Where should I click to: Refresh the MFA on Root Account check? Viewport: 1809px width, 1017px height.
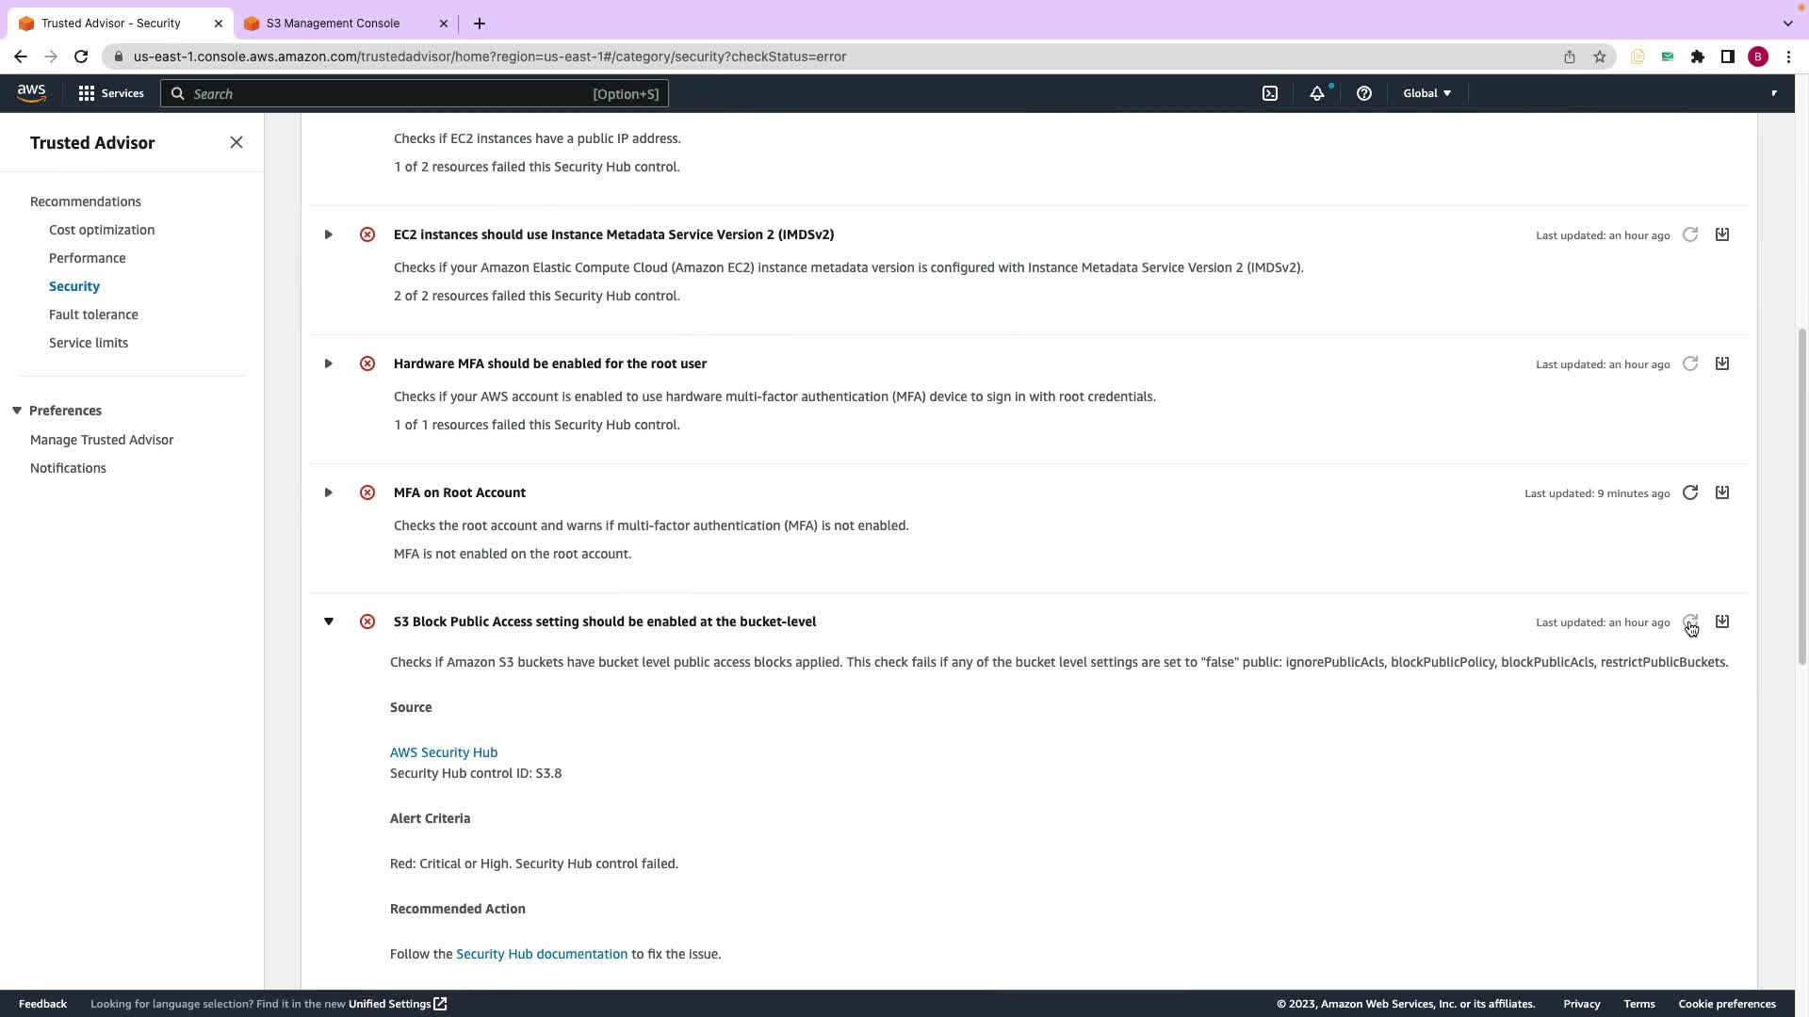[1690, 492]
